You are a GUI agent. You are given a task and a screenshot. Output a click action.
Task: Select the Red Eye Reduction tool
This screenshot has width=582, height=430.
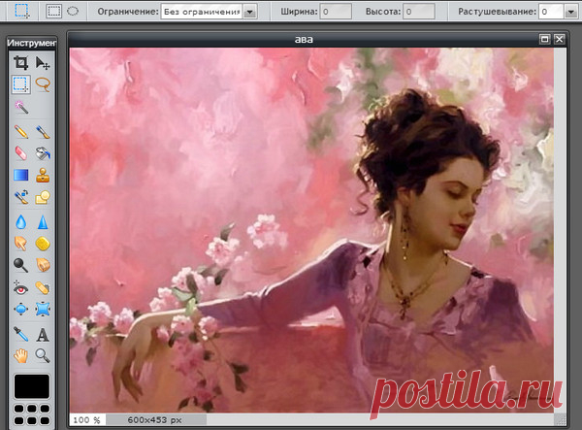pos(20,287)
